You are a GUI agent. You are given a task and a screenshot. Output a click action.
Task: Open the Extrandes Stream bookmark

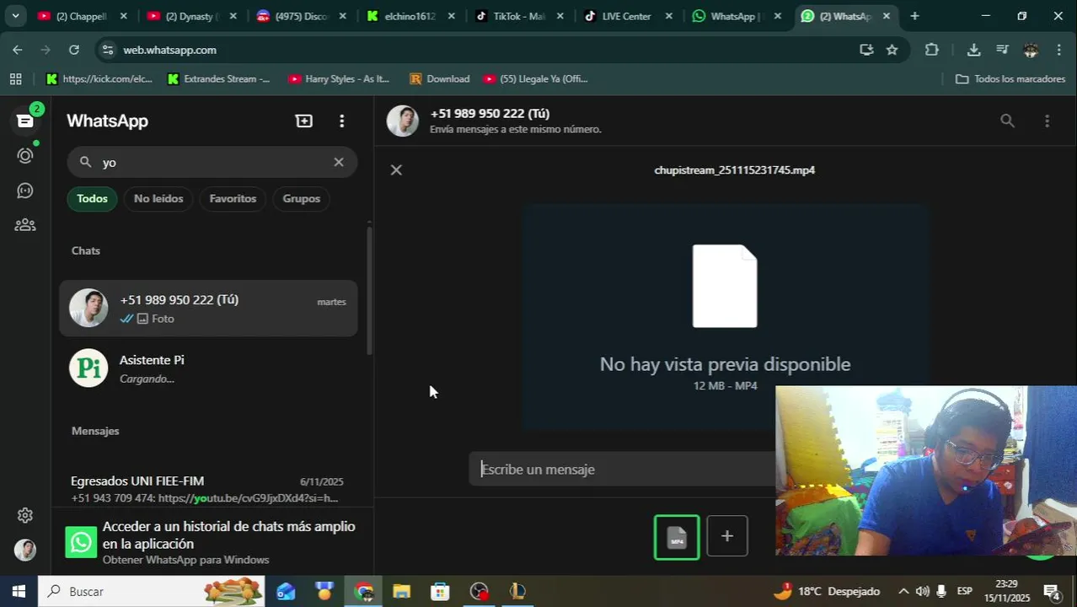[219, 78]
